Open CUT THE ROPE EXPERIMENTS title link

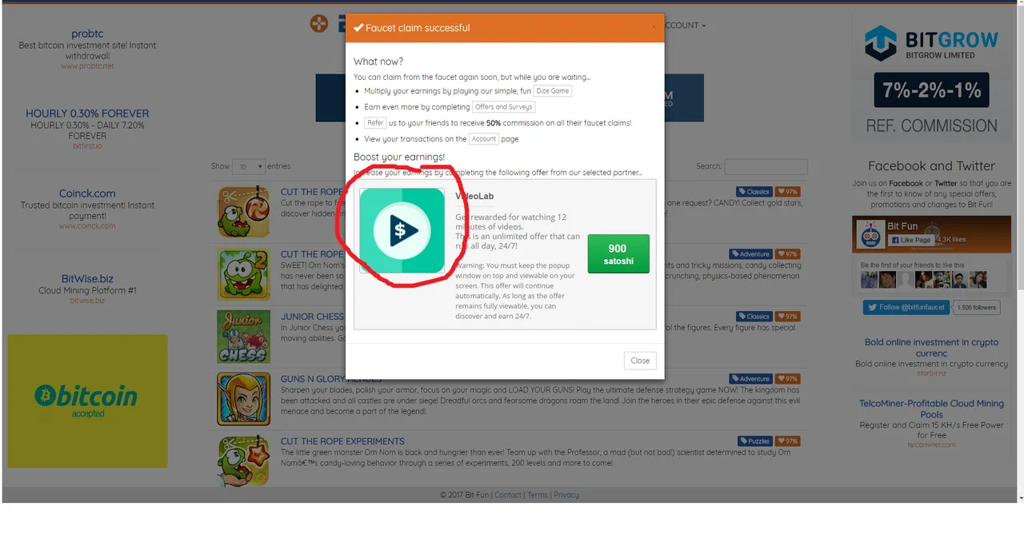(x=342, y=441)
